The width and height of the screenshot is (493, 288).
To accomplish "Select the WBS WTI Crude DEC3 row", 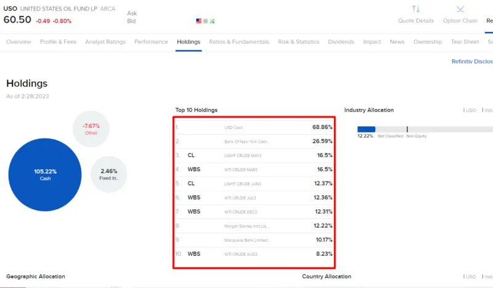I will pyautogui.click(x=253, y=211).
